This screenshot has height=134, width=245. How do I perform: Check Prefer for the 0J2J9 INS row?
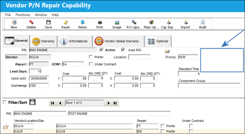click(x=163, y=131)
